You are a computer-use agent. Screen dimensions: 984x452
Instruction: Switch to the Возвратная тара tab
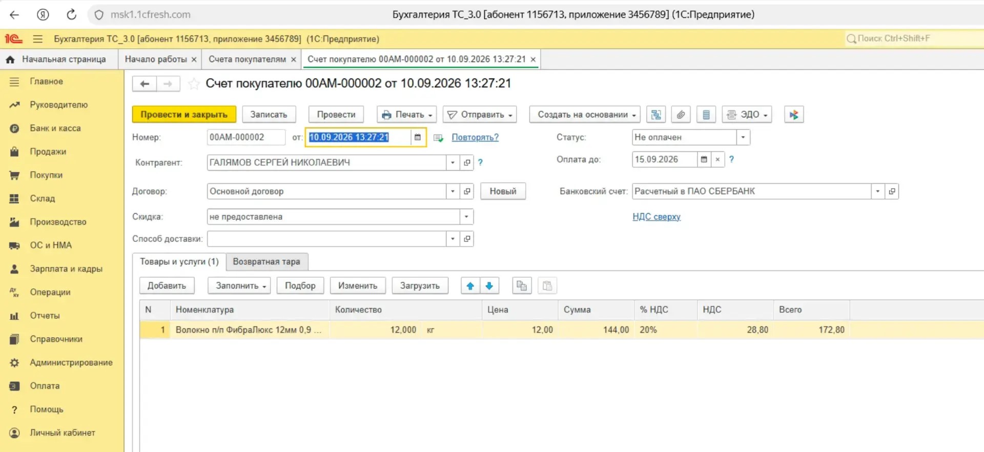coord(266,262)
